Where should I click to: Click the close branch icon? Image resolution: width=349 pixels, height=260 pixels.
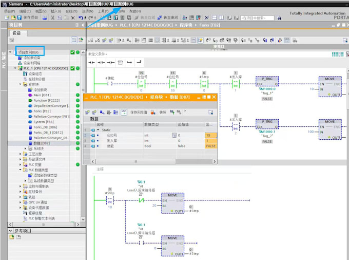pos(139,62)
